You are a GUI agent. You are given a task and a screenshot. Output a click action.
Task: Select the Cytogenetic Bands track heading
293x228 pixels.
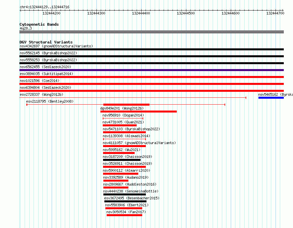click(39, 24)
